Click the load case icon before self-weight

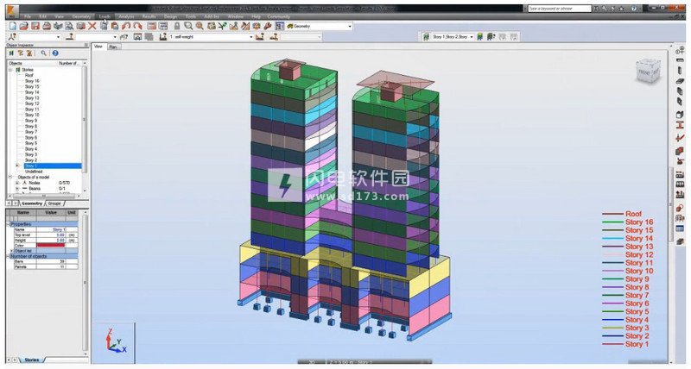[x=163, y=37]
